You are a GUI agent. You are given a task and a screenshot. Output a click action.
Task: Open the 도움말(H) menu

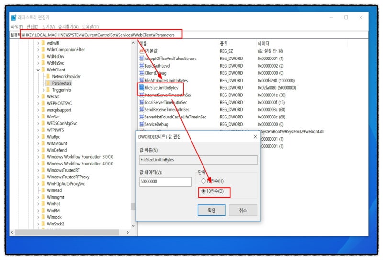(90, 27)
